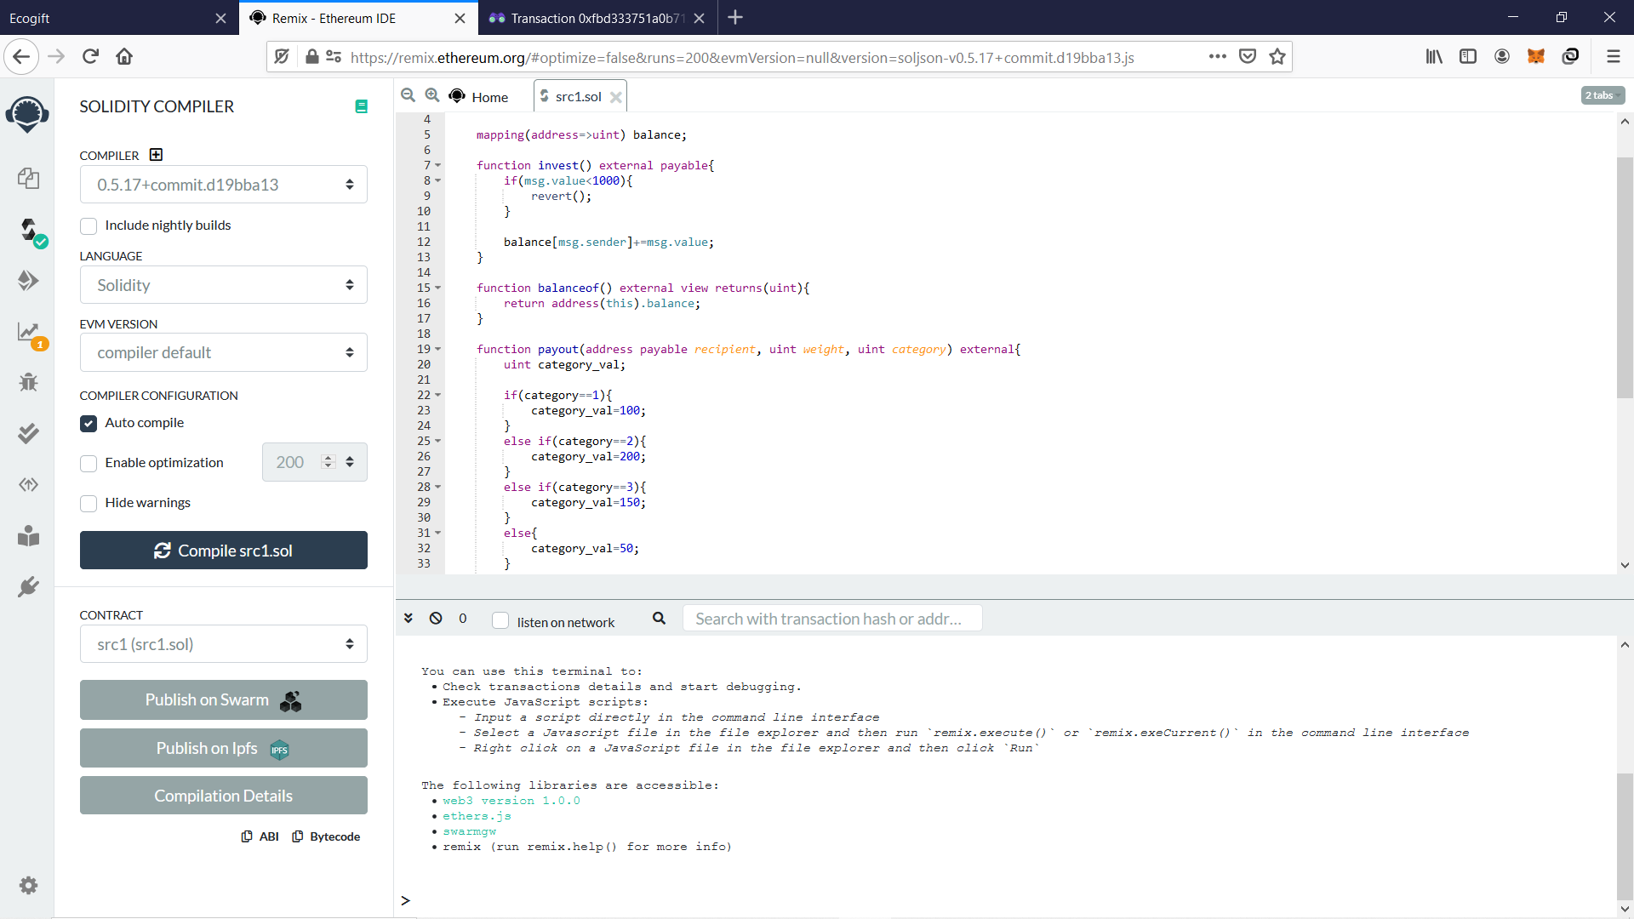Open the EVM version dropdown
The image size is (1634, 919).
pyautogui.click(x=223, y=352)
